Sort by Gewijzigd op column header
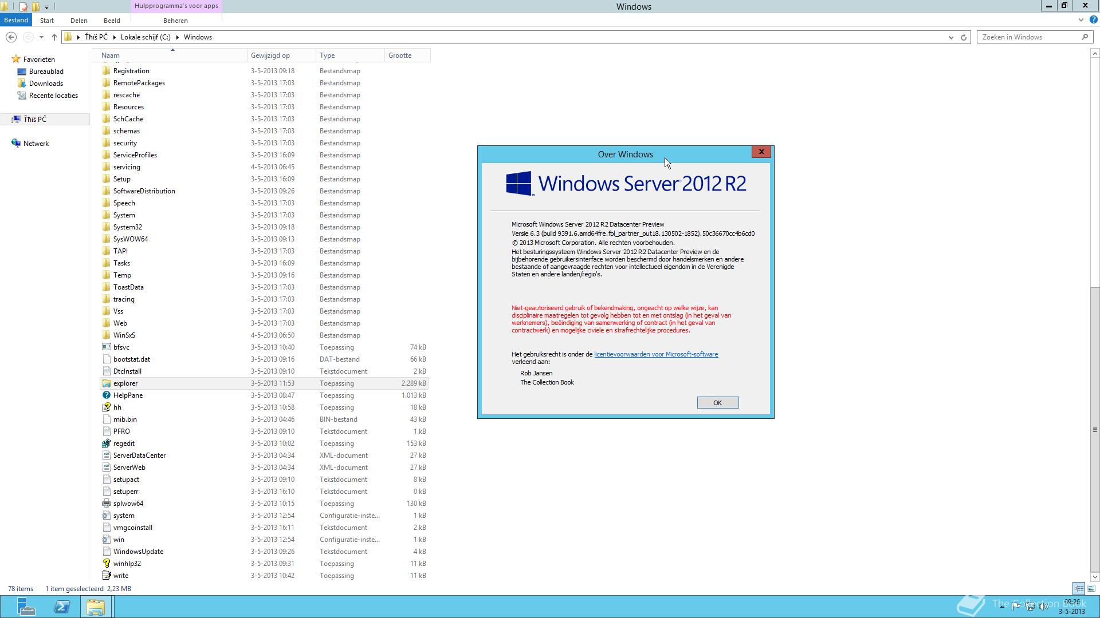 (281, 56)
